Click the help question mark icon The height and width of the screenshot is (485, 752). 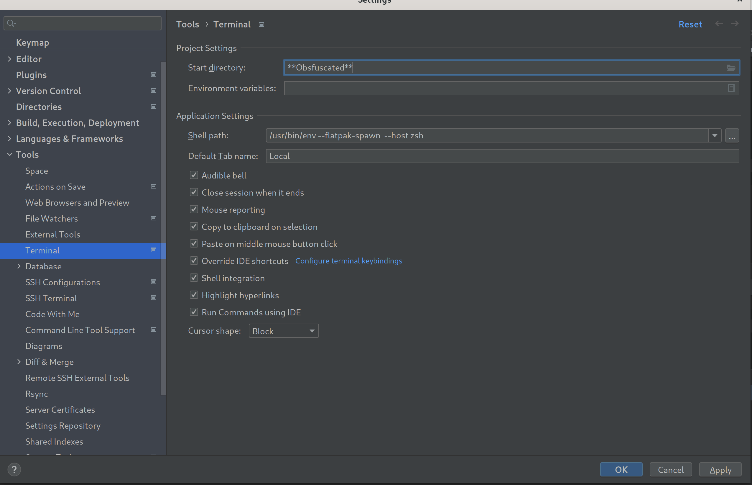tap(14, 470)
